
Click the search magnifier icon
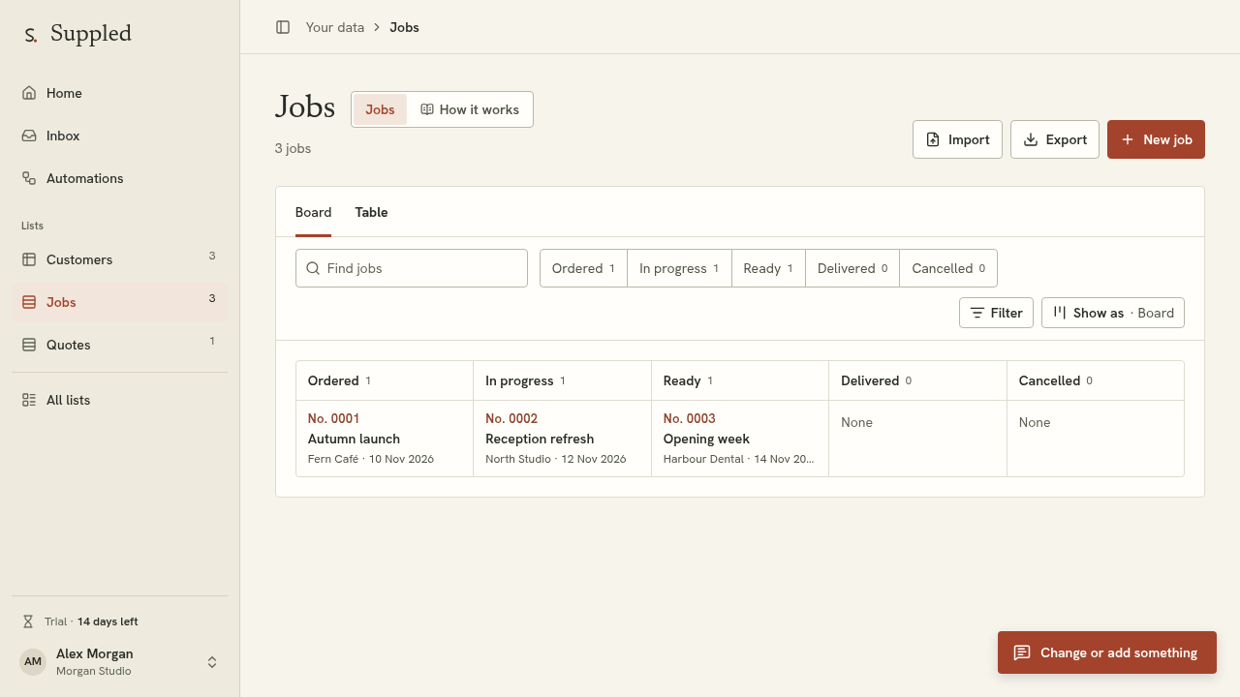click(x=313, y=268)
